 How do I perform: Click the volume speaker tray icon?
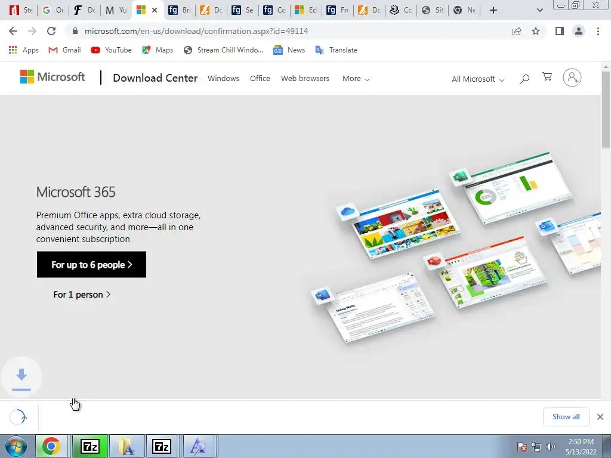point(551,447)
